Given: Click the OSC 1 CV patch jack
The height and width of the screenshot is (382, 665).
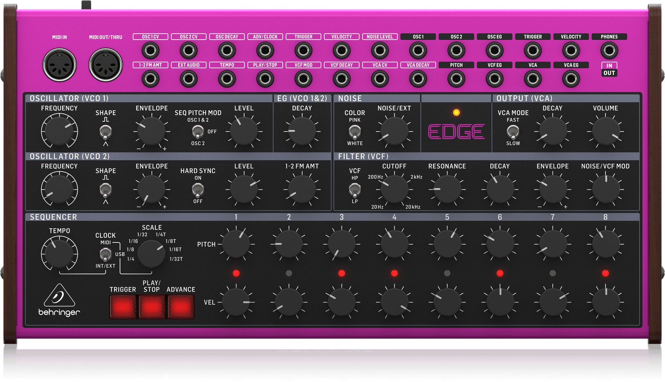Looking at the screenshot, I should pyautogui.click(x=151, y=51).
